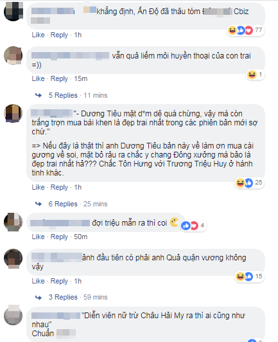The width and height of the screenshot is (278, 342).
Task: Open reactions on the 77-reaction comment
Action: coord(245,30)
